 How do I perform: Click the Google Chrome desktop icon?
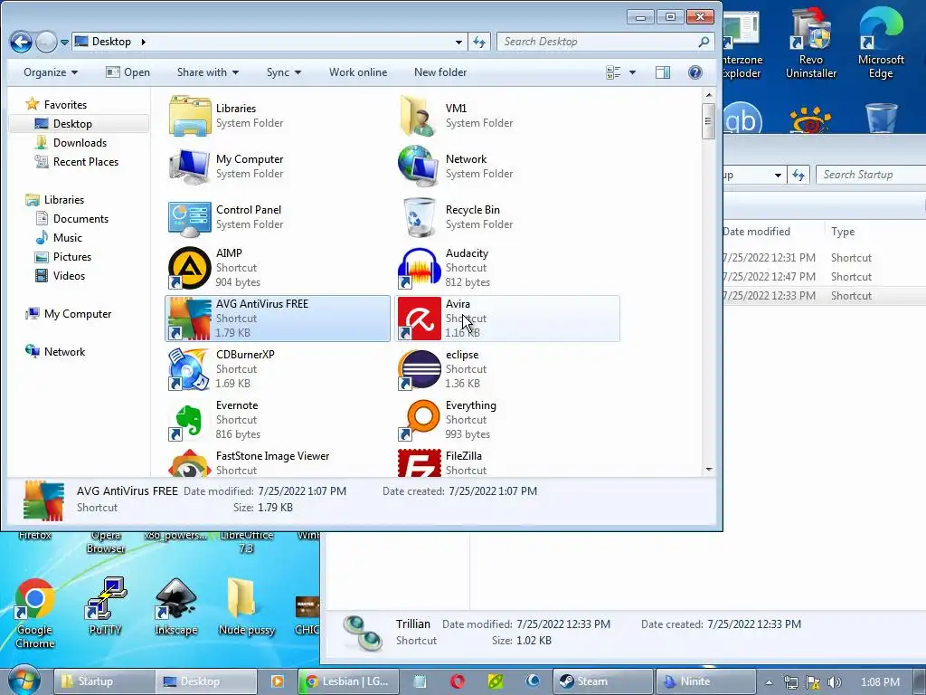35,614
